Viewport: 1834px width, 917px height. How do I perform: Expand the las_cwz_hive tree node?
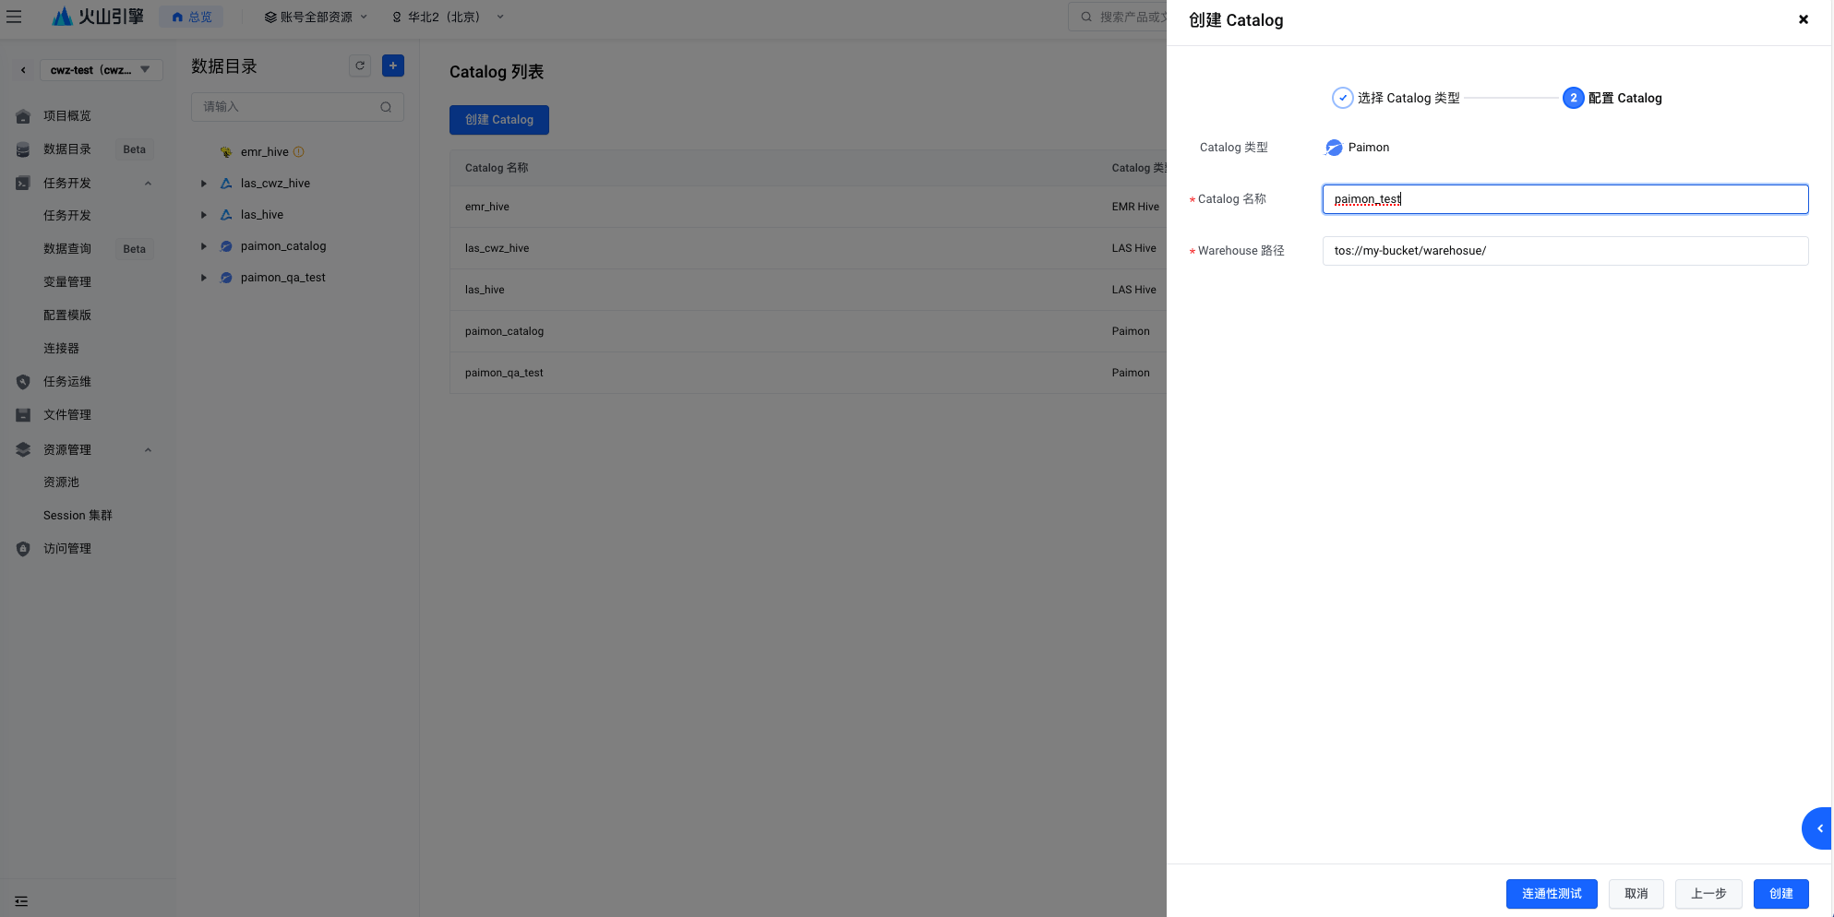204,184
